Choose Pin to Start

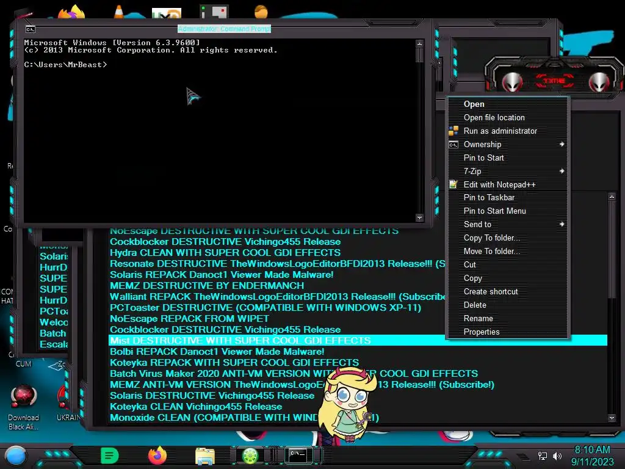507,158
